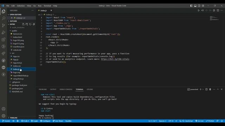
Task: Open the Source Control view
Action: click(4, 26)
